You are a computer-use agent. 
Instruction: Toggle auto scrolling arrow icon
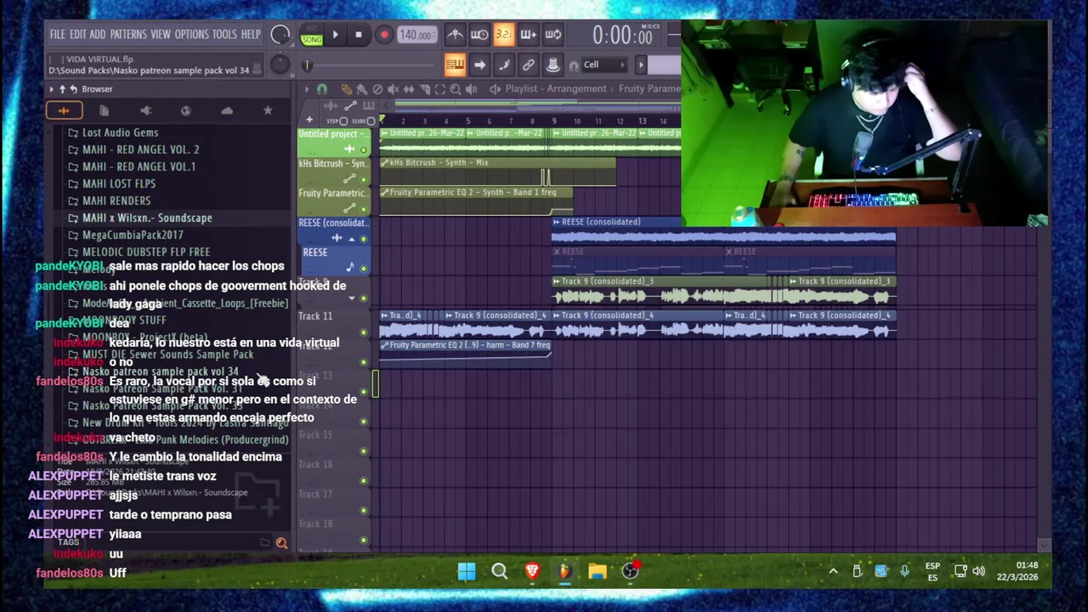479,65
